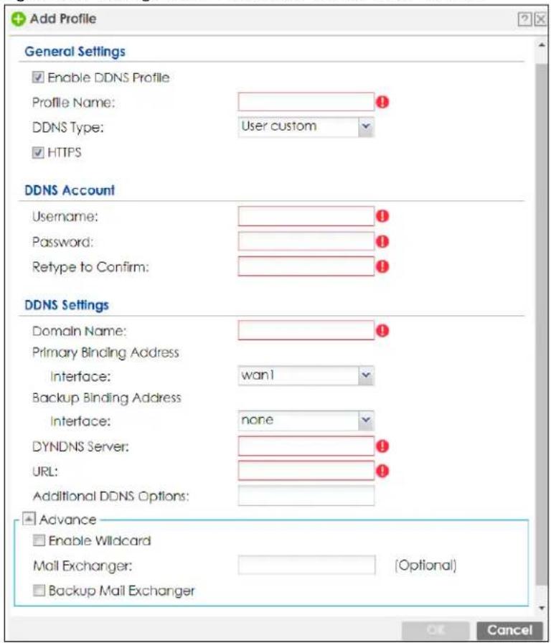Image resolution: width=551 pixels, height=643 pixels.
Task: Click the General Settings heading
Action: click(x=75, y=52)
